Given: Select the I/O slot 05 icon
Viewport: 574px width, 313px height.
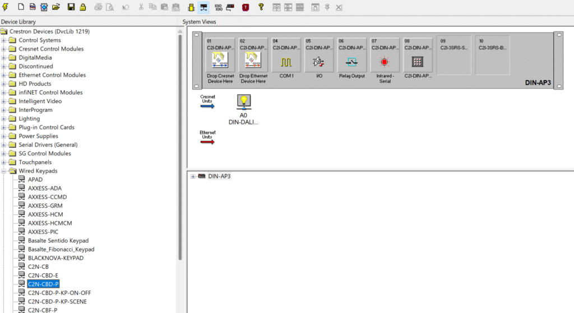Looking at the screenshot, I should coord(319,62).
